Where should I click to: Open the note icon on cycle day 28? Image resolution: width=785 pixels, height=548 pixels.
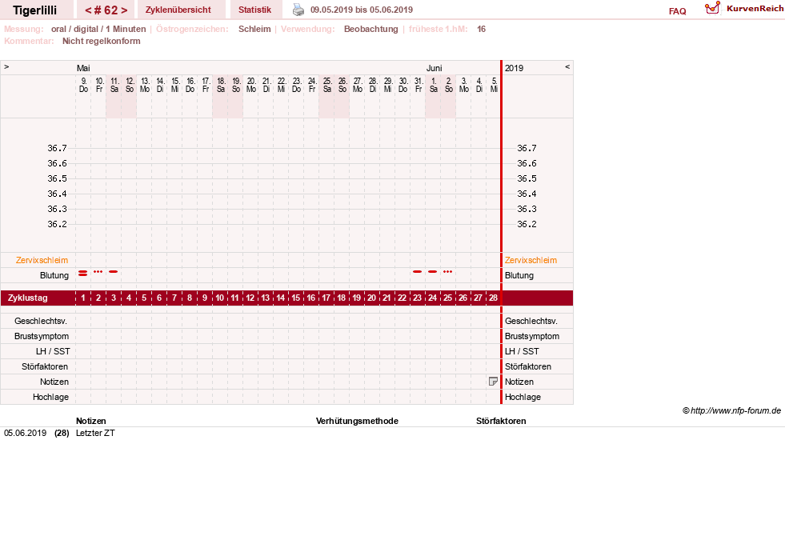(x=493, y=382)
